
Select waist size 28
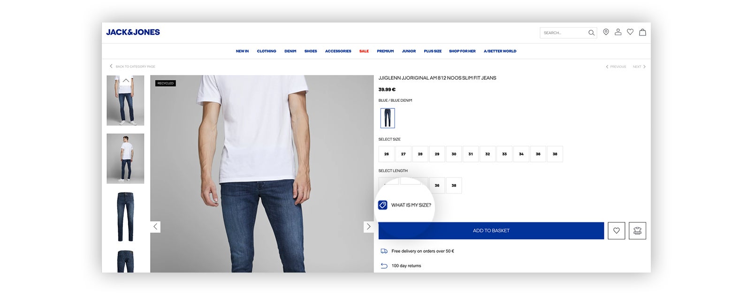click(420, 154)
